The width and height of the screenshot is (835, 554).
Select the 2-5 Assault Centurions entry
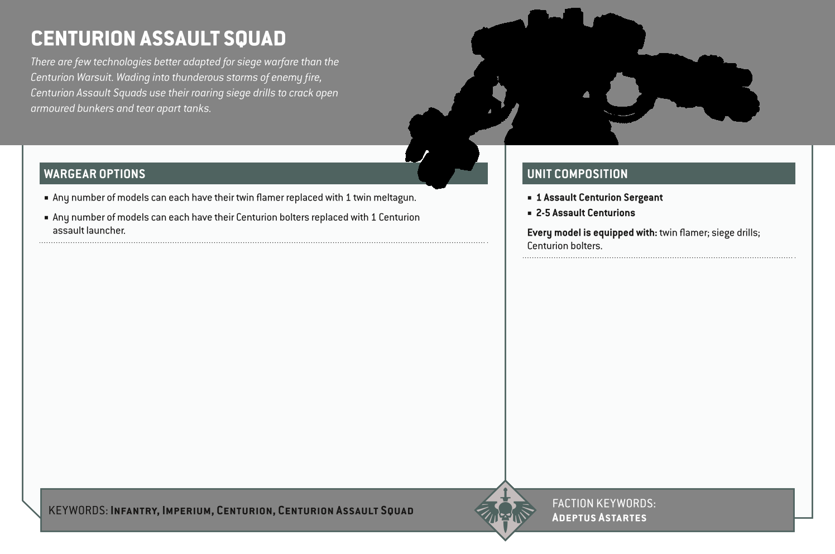585,213
